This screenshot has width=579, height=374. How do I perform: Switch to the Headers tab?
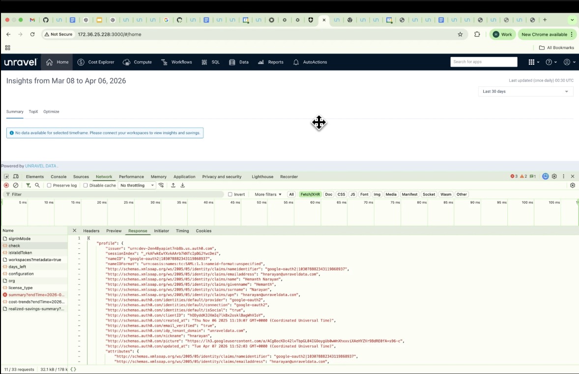[91, 231]
